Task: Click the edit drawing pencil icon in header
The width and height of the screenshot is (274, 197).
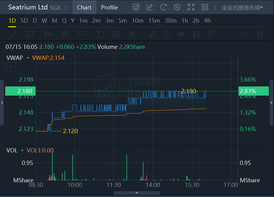Action: click(150, 7)
